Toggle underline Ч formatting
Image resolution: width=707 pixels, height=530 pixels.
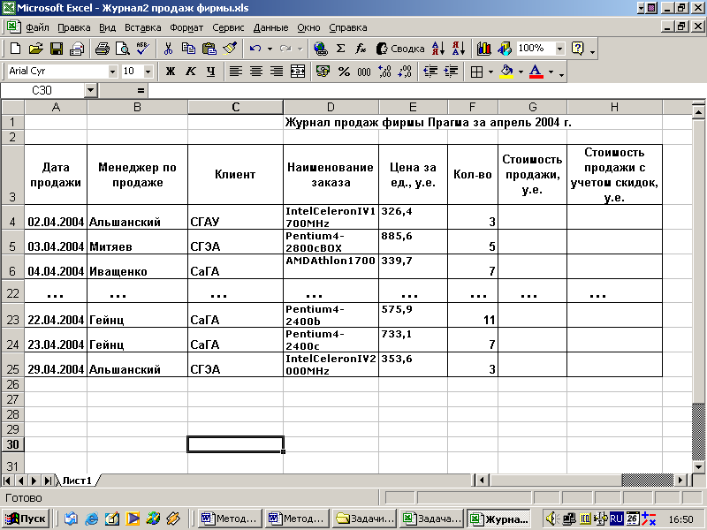(210, 72)
